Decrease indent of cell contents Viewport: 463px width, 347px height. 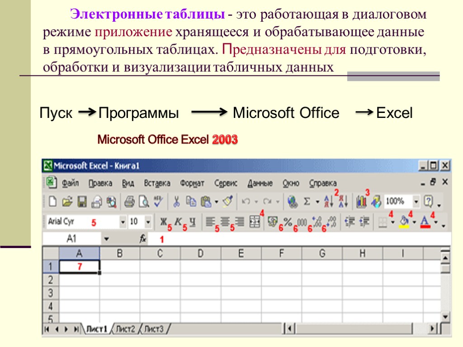coord(350,222)
